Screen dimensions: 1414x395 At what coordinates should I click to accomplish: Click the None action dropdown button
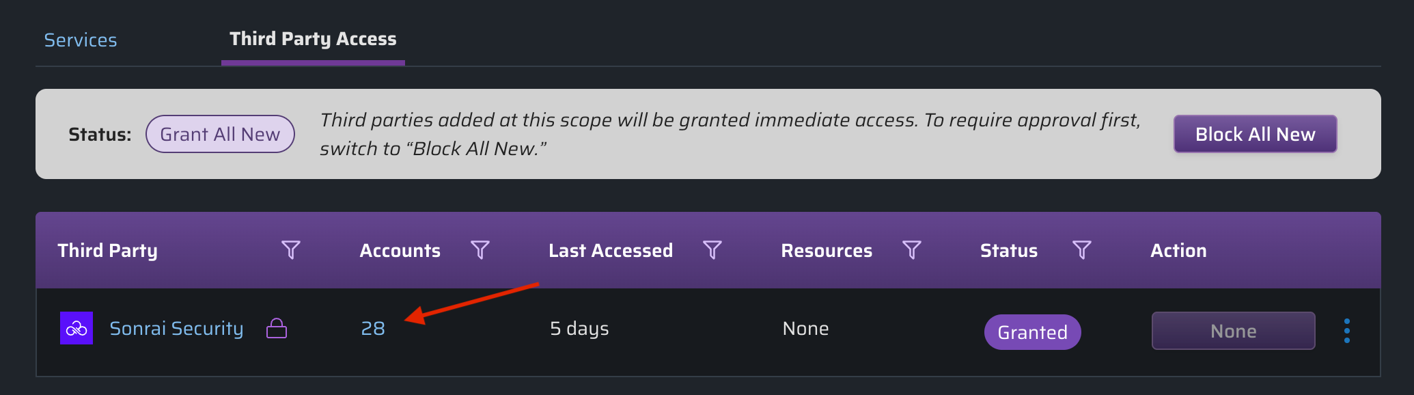[x=1233, y=331]
